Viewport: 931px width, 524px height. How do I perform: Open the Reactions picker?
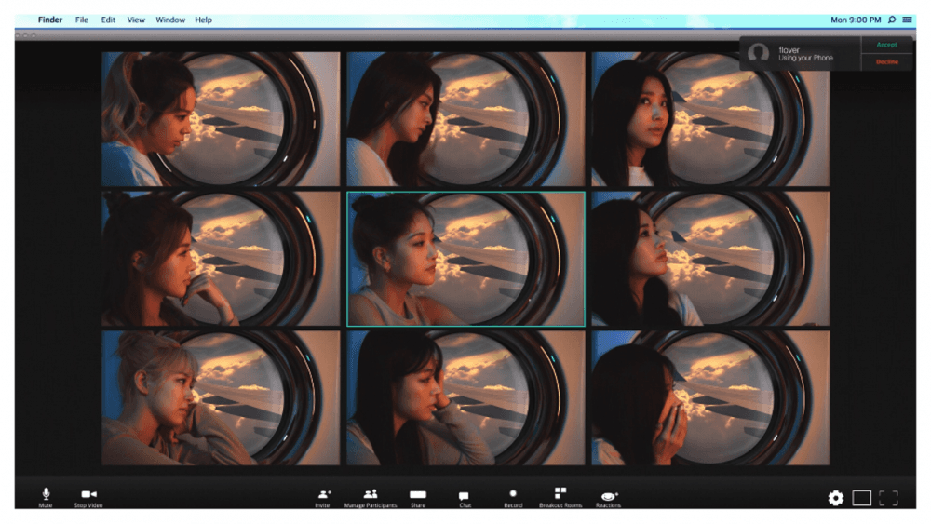pyautogui.click(x=609, y=498)
